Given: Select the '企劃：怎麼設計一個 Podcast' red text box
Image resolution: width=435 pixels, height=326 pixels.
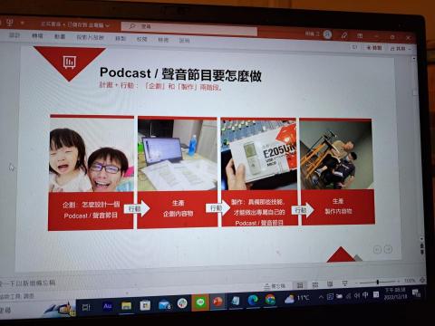Looking at the screenshot, I should coord(91,211).
